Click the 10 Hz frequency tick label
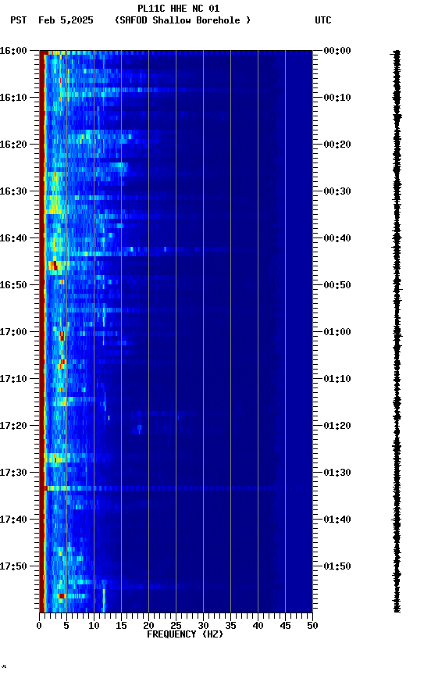Screen dimensions: 431x675 click(x=94, y=627)
